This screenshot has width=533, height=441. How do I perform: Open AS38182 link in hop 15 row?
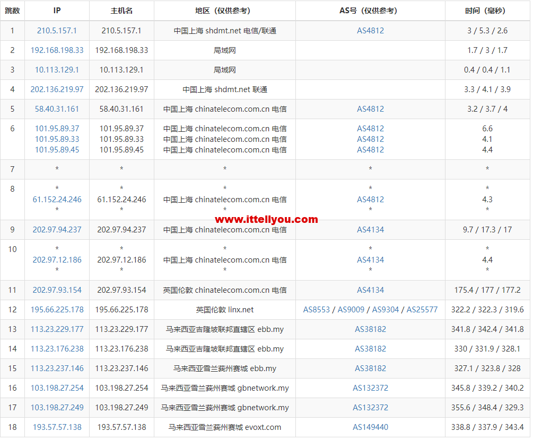[370, 368]
